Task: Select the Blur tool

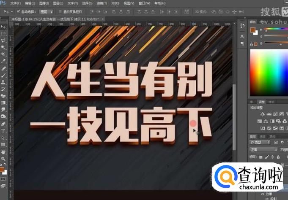Action: 3,110
